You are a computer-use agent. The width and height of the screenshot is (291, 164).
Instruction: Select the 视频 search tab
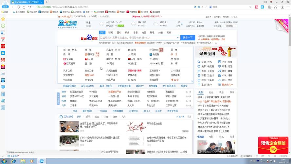(x=127, y=32)
